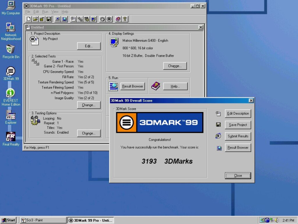Click Change... button under Display Settings

(175, 66)
